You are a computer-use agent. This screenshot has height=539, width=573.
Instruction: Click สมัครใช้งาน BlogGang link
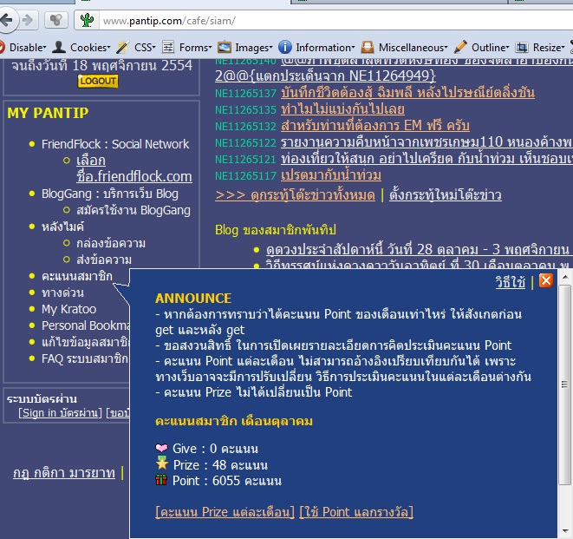pyautogui.click(x=133, y=210)
